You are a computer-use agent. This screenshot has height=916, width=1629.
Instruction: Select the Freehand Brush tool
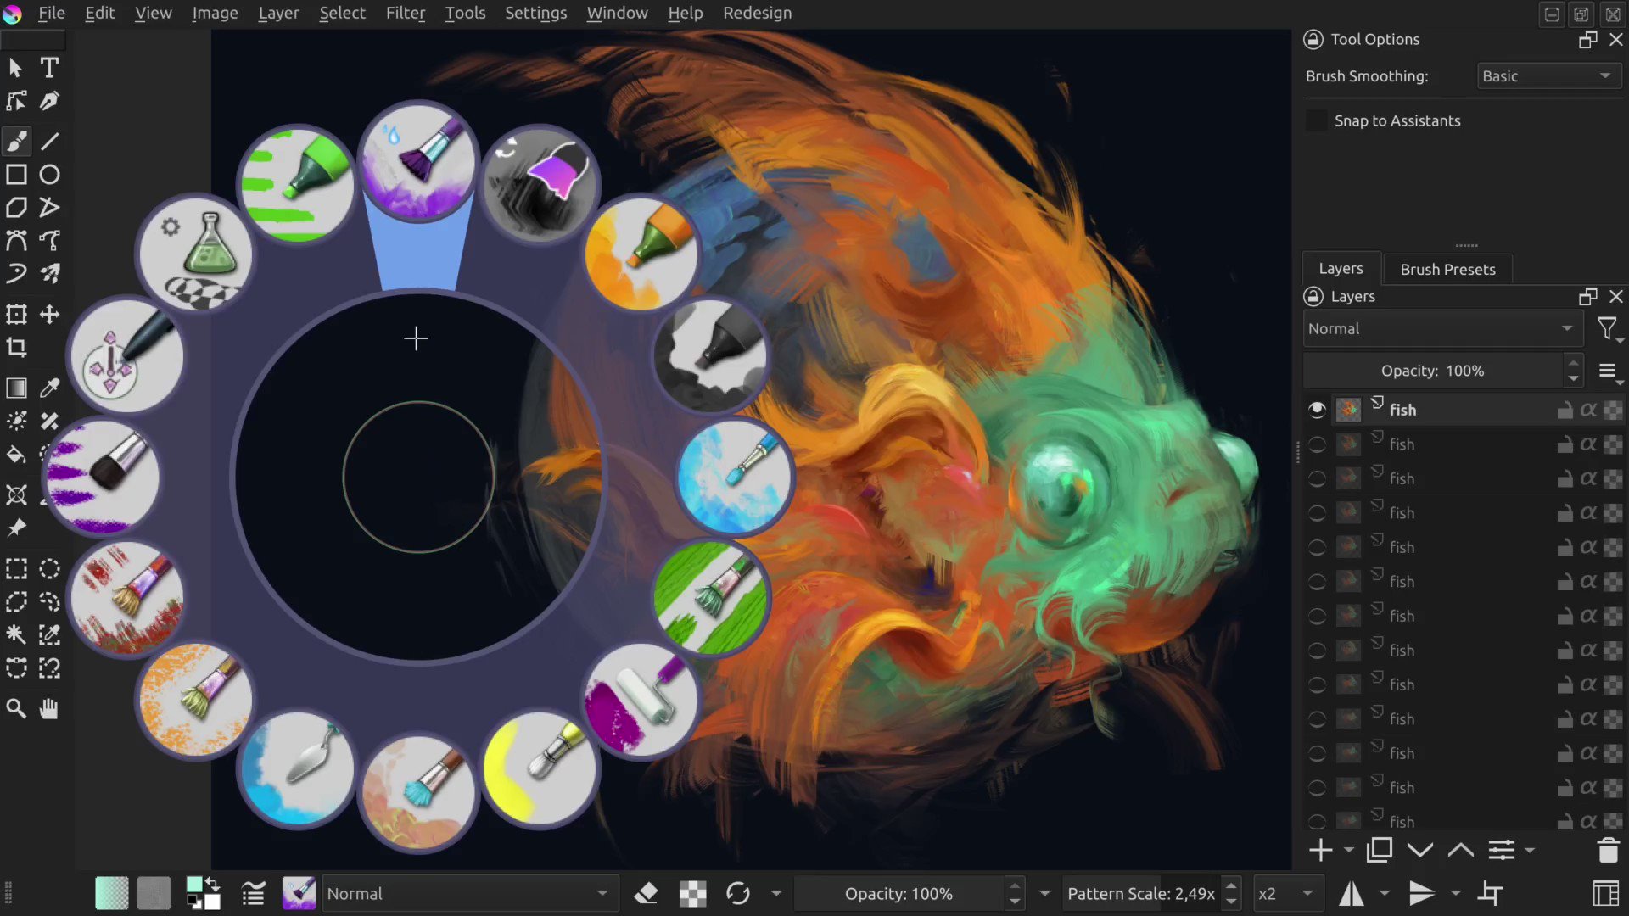point(16,142)
